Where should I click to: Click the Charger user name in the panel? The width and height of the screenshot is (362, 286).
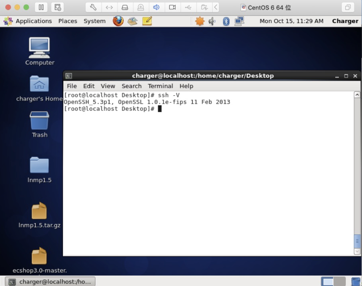tap(345, 21)
